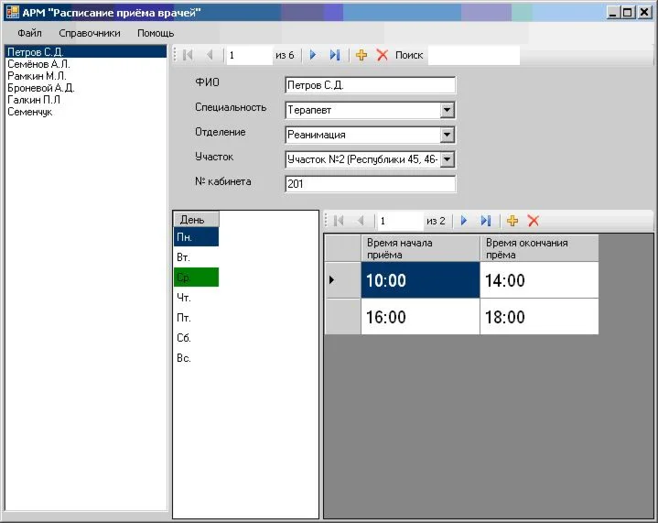Click the Время начала приёма column header
This screenshot has height=523, width=658.
tap(420, 248)
